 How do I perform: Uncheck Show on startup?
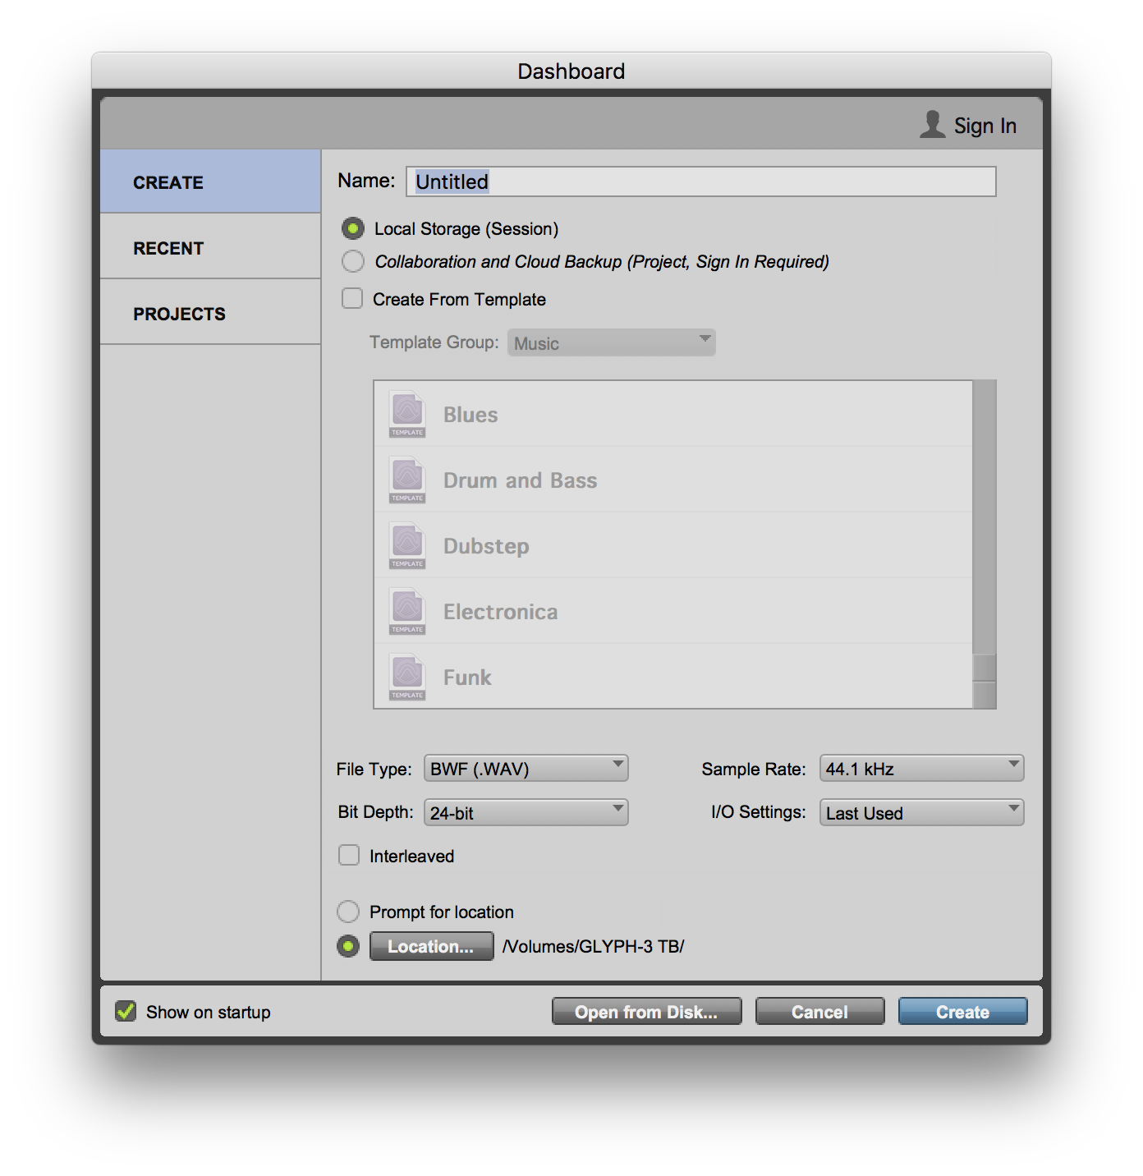point(125,1012)
